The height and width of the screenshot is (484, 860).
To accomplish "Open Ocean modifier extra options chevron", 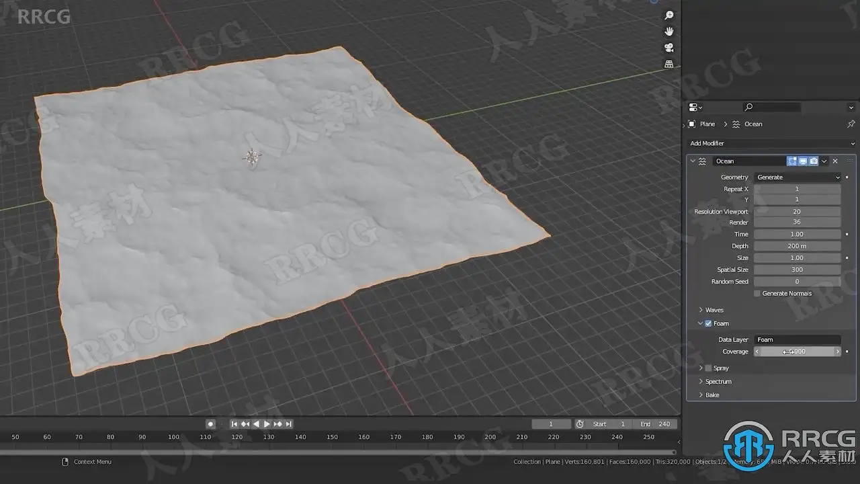I will pyautogui.click(x=824, y=161).
